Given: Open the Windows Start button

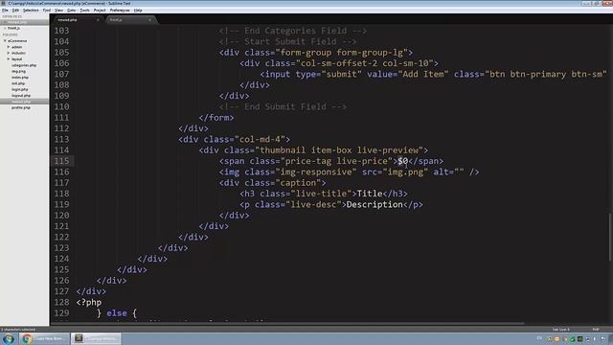Looking at the screenshot, I should coord(9,338).
